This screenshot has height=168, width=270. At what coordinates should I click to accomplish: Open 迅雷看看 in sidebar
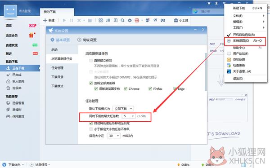tap(15, 103)
